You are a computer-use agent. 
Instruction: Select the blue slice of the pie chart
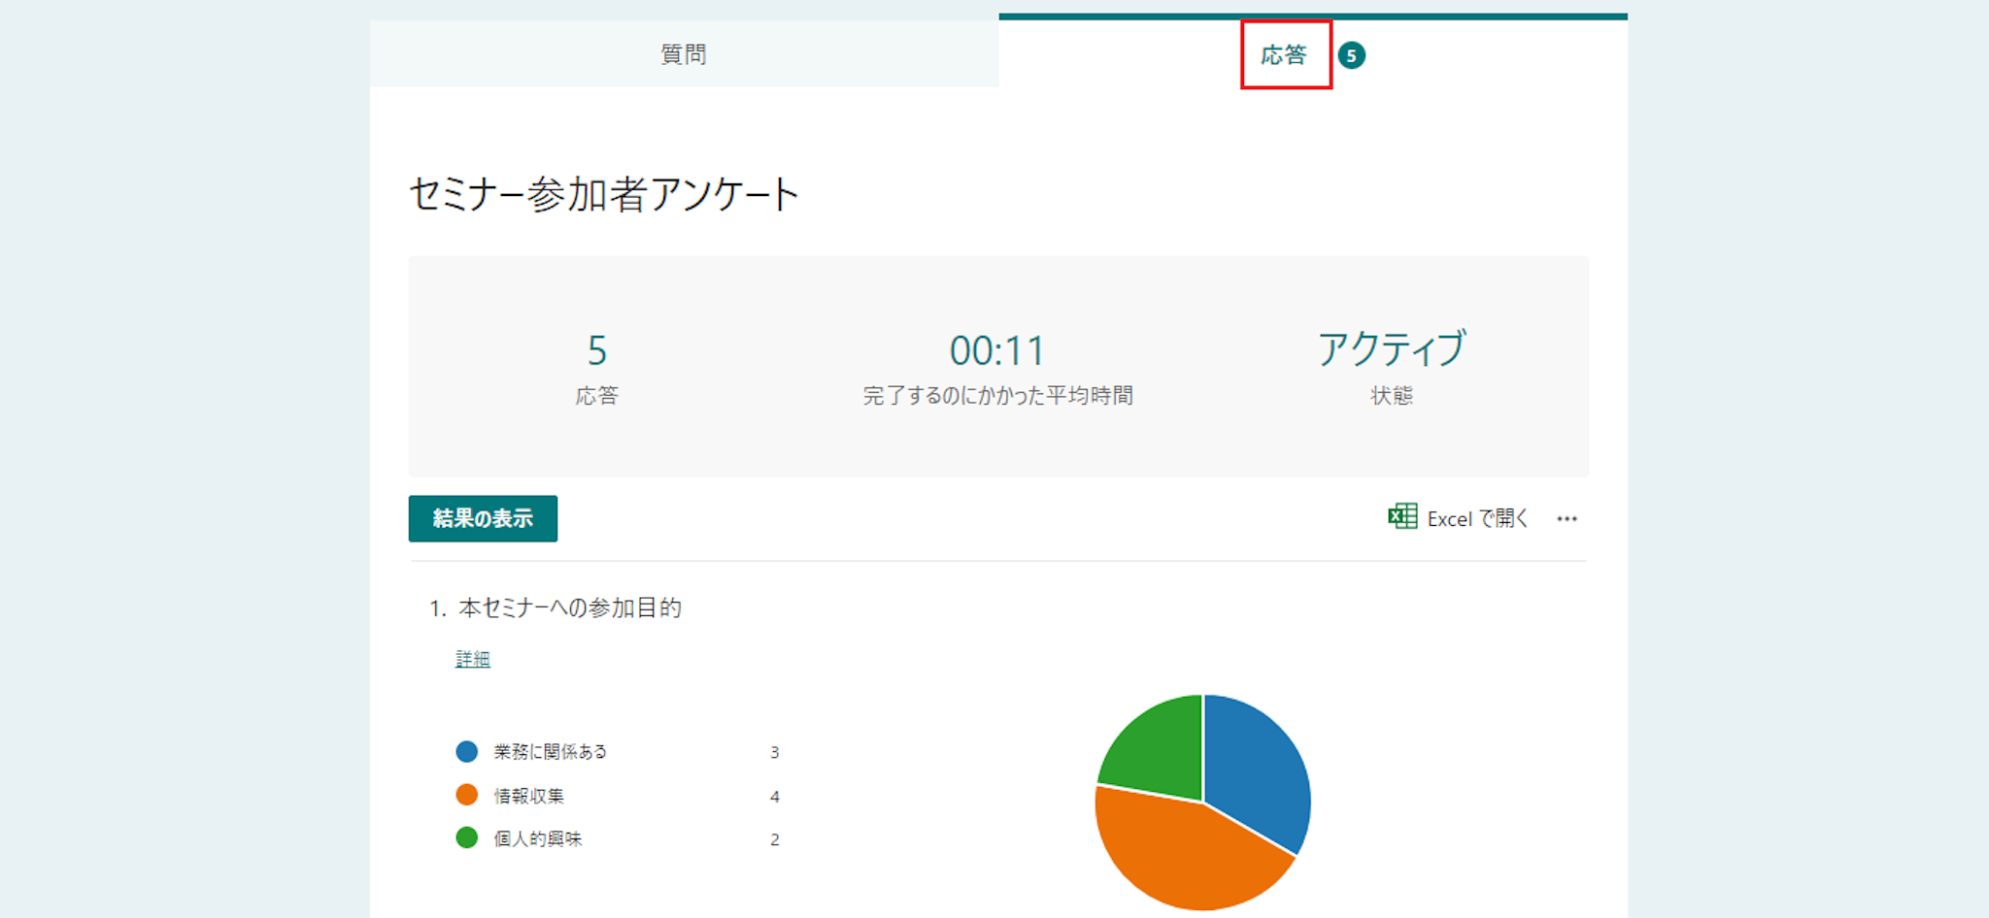1258,767
